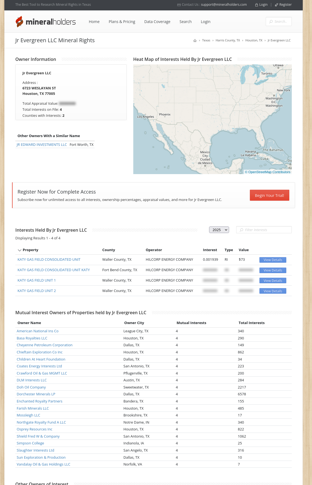Open Northgate Royalty Fund A LLC
The width and height of the screenshot is (312, 485).
click(x=41, y=422)
